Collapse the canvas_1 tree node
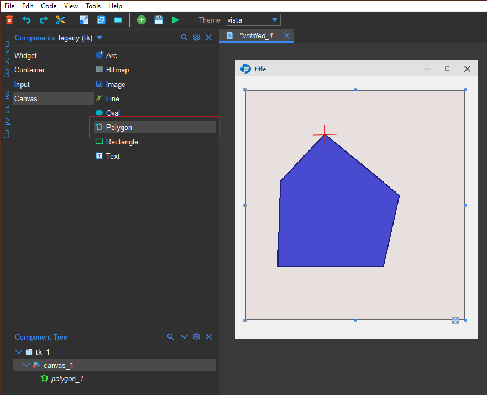 (27, 365)
